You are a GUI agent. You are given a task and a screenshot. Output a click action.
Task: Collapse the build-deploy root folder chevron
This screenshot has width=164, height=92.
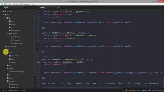tap(1, 11)
